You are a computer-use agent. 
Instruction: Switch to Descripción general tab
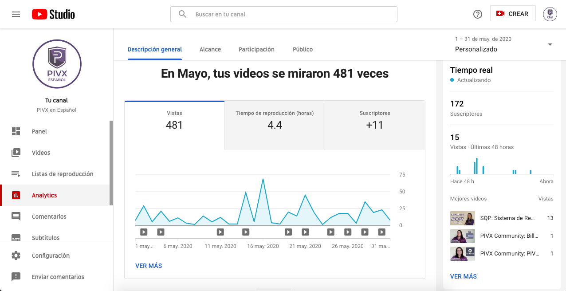[x=155, y=49]
